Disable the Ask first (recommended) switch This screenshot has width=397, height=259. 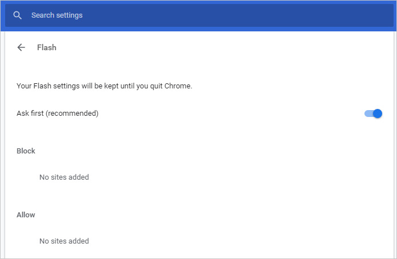[373, 114]
